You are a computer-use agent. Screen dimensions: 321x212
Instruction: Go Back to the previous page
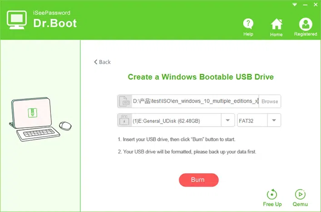click(102, 62)
